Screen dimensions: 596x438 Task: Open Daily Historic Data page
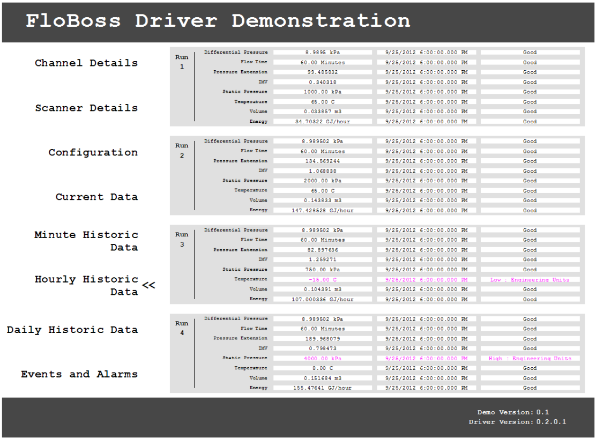point(72,330)
